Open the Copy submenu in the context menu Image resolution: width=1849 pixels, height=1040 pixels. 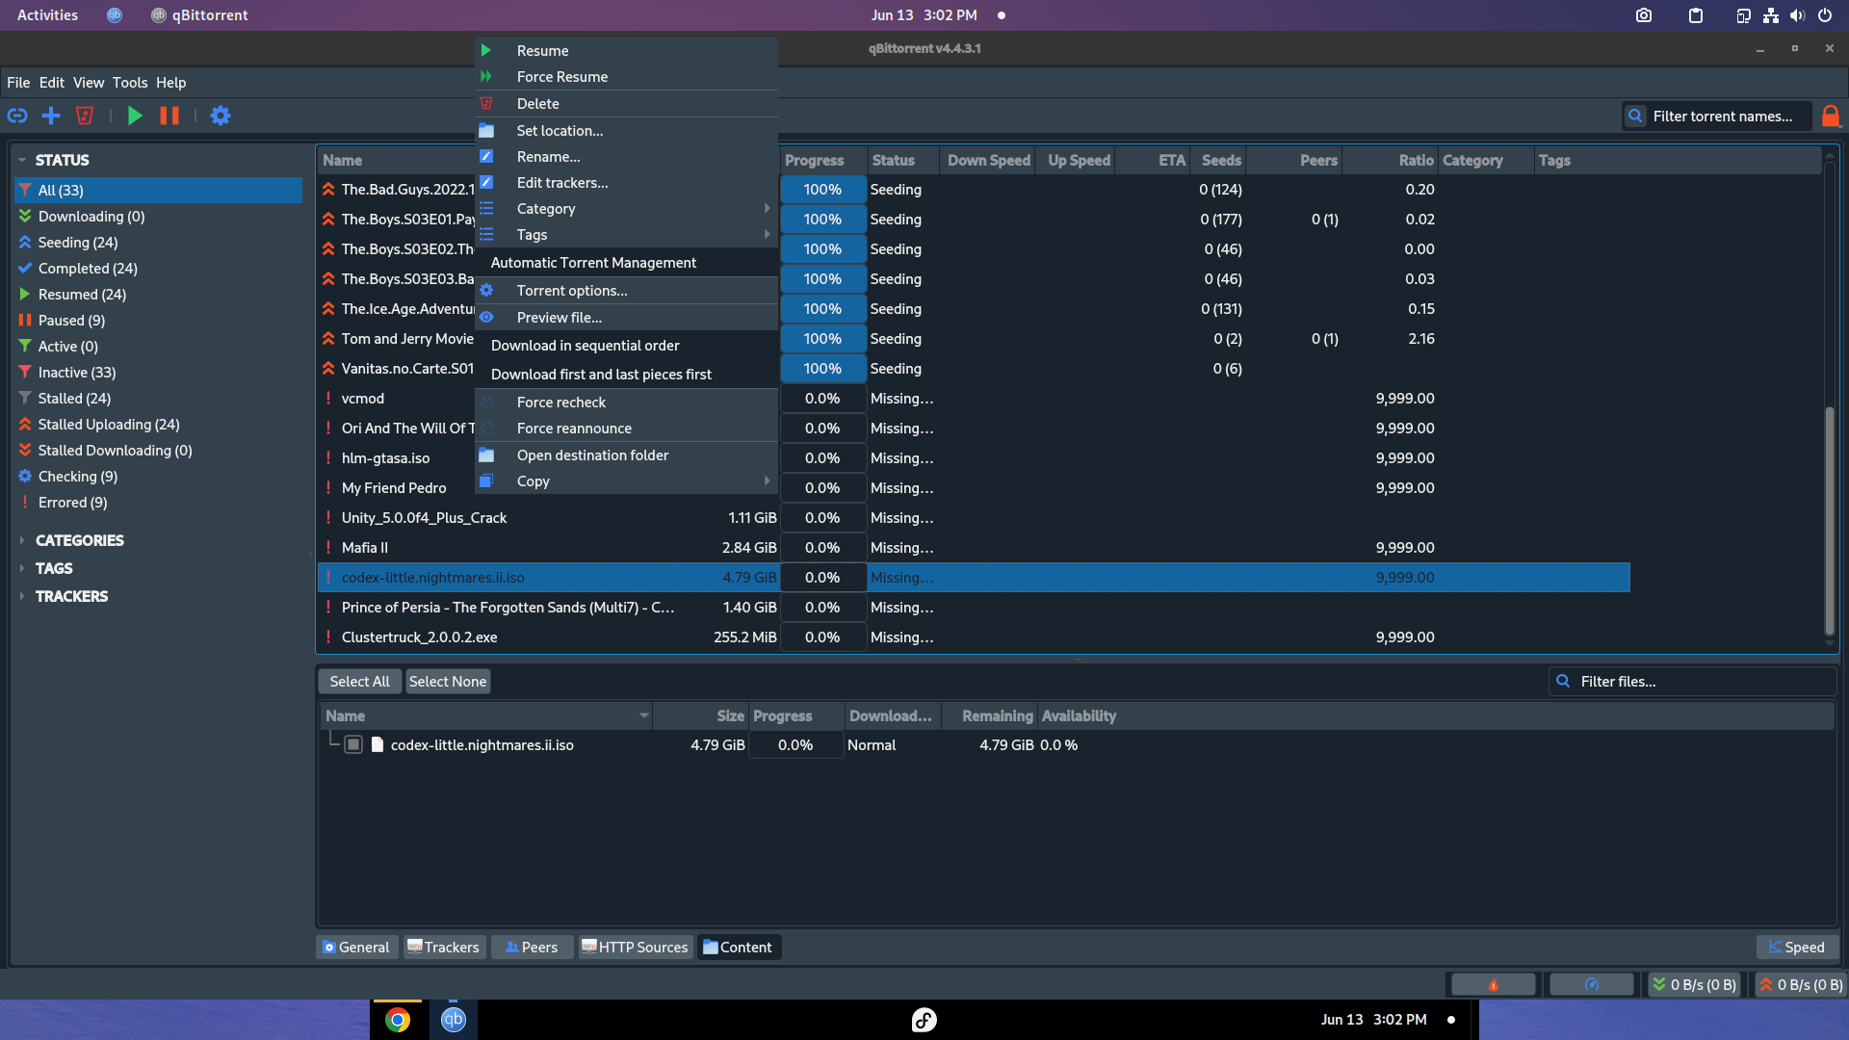click(x=626, y=481)
